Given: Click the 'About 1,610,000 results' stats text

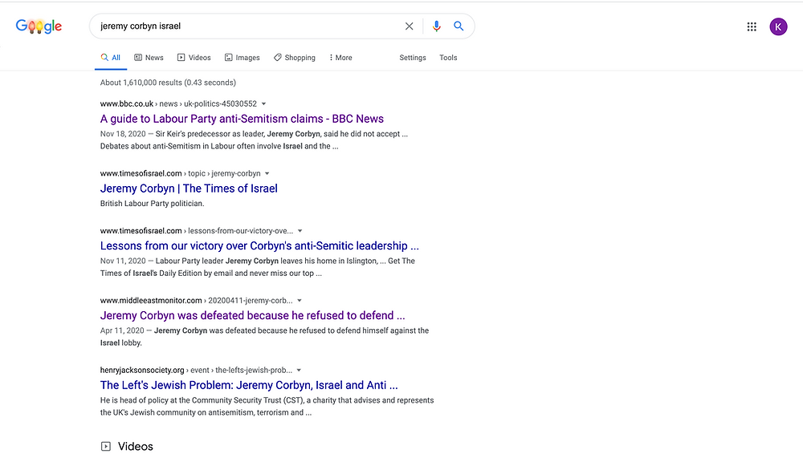Looking at the screenshot, I should (x=168, y=83).
